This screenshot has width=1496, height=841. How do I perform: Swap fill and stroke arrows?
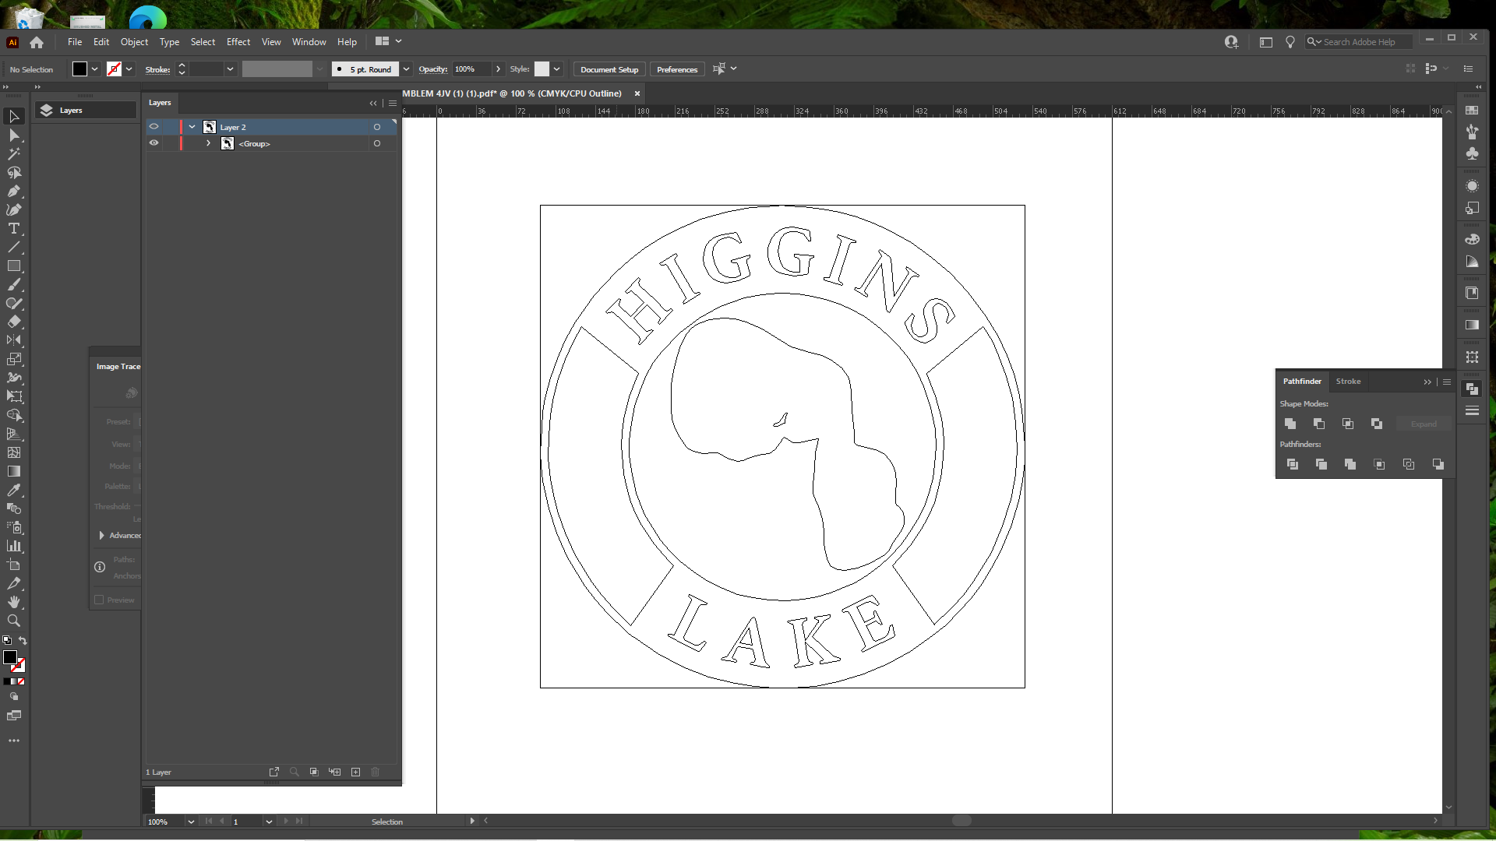coord(23,641)
